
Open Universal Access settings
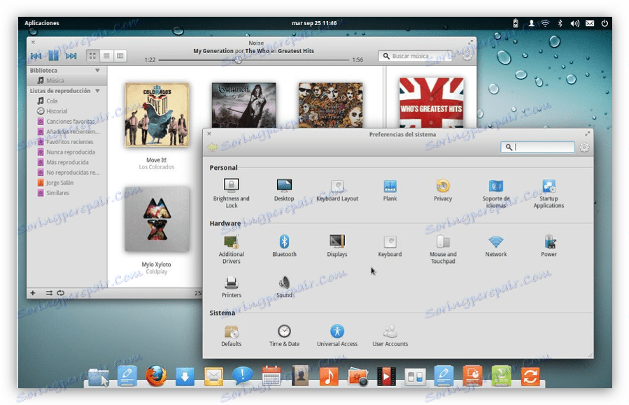(x=337, y=335)
